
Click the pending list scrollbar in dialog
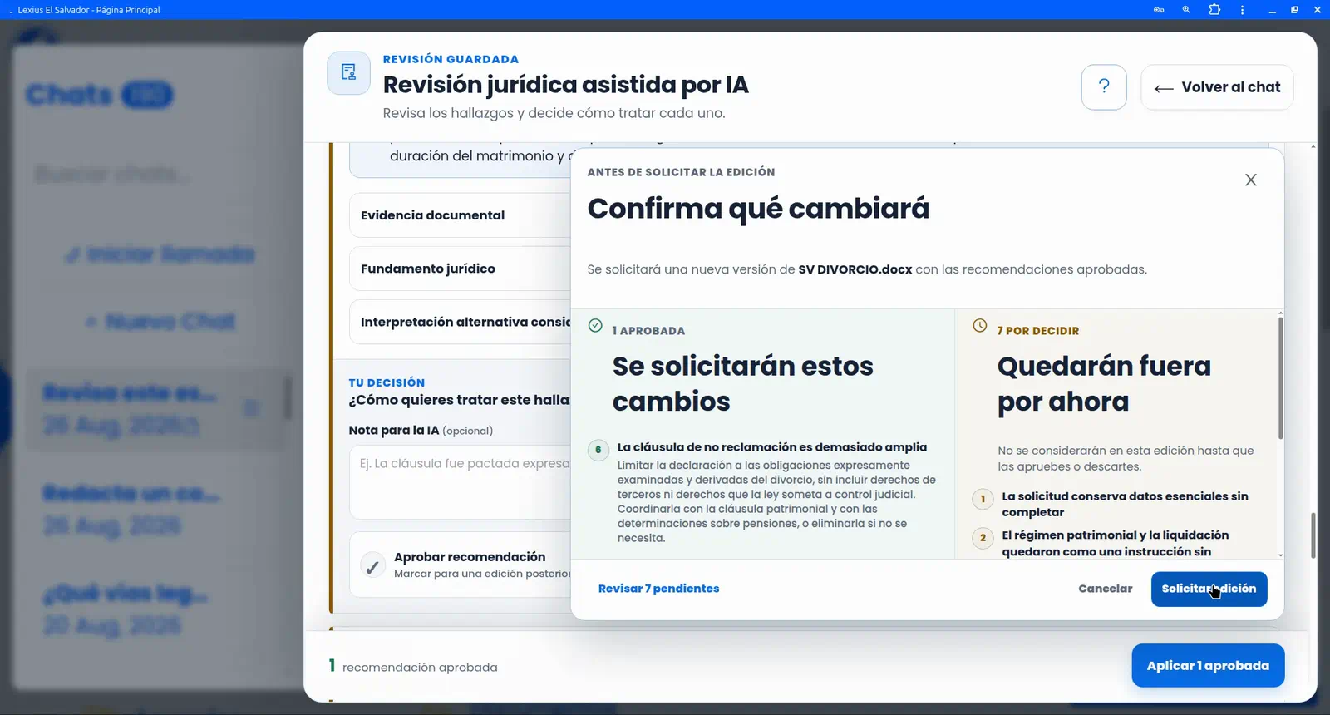(x=1280, y=378)
